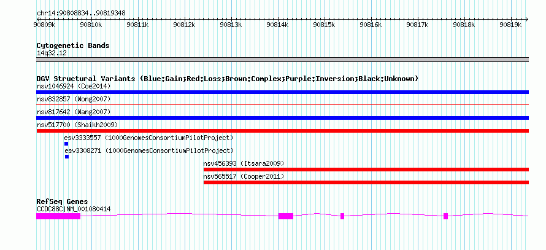
Task: Click the chr14:90808834..90819348 coordinates text
Action: point(81,14)
